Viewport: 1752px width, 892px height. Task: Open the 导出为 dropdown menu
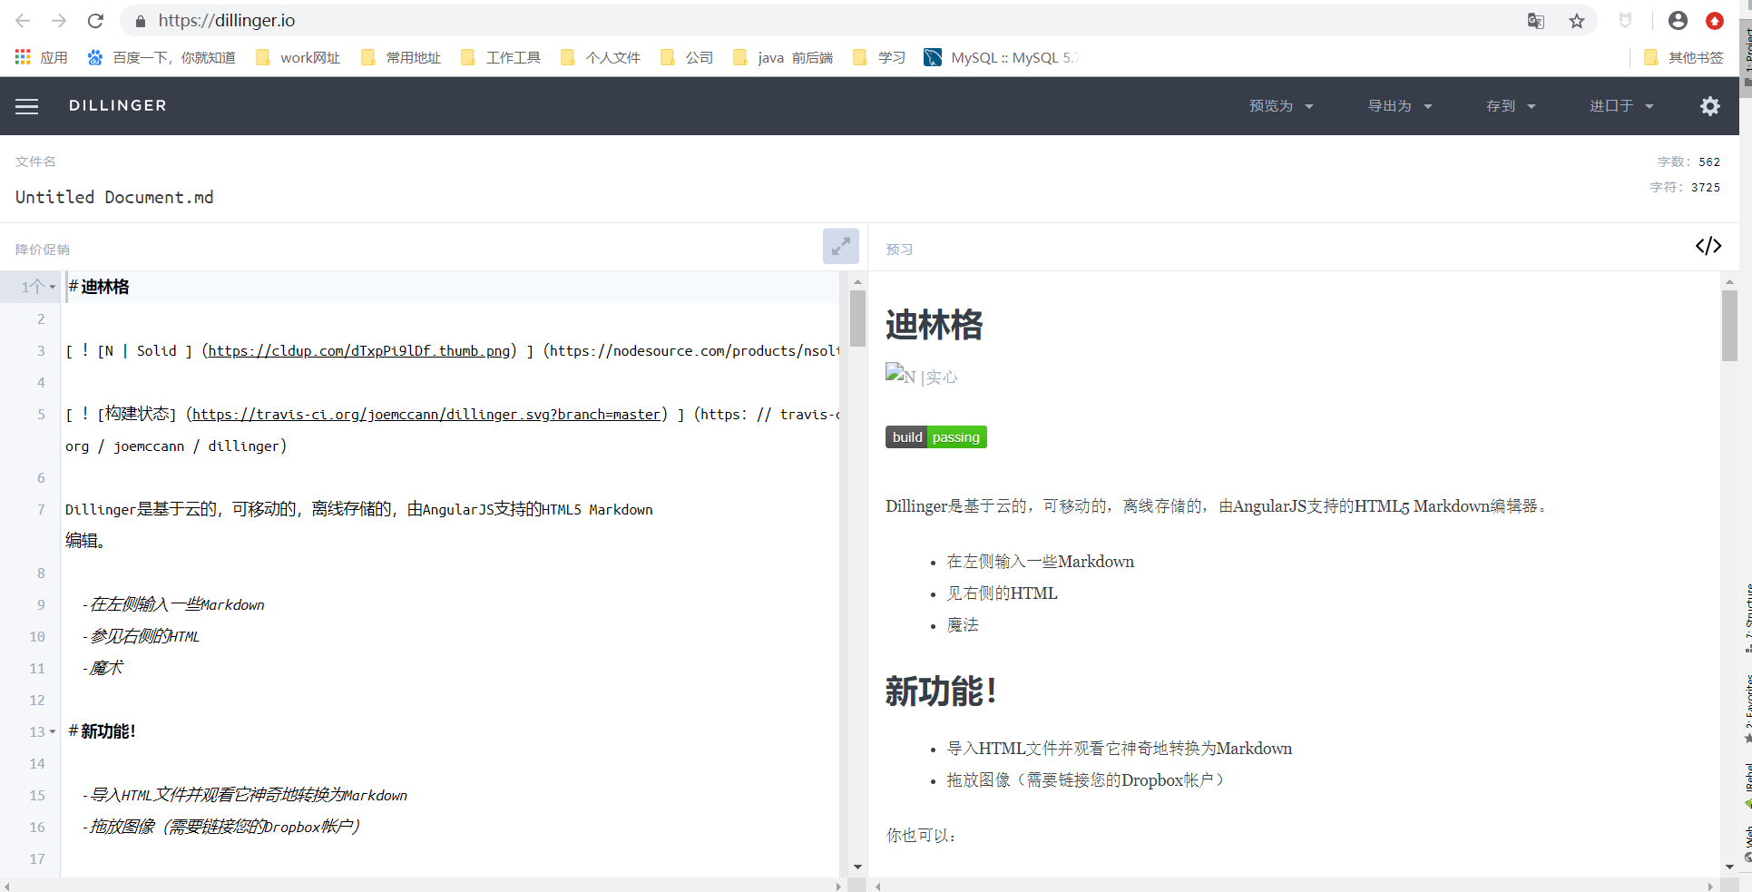(1400, 106)
